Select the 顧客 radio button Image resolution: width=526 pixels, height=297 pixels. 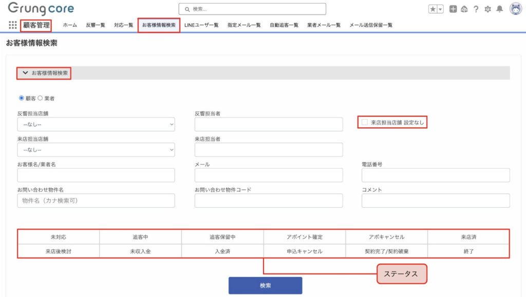(22, 98)
